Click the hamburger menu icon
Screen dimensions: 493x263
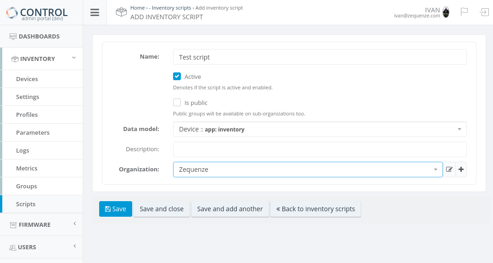[x=95, y=12]
